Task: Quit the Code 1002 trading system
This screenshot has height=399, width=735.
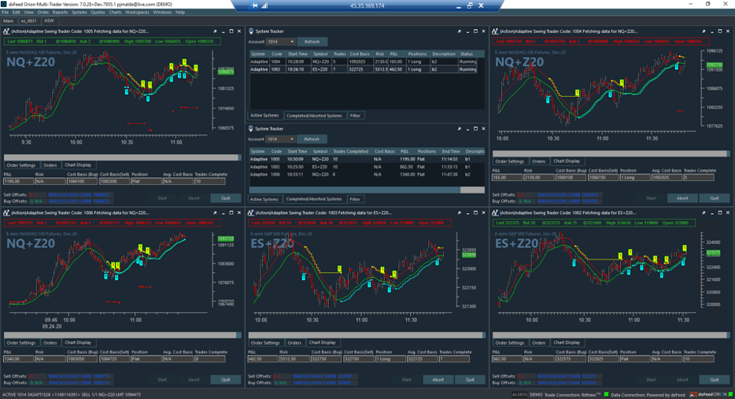Action: [x=714, y=380]
